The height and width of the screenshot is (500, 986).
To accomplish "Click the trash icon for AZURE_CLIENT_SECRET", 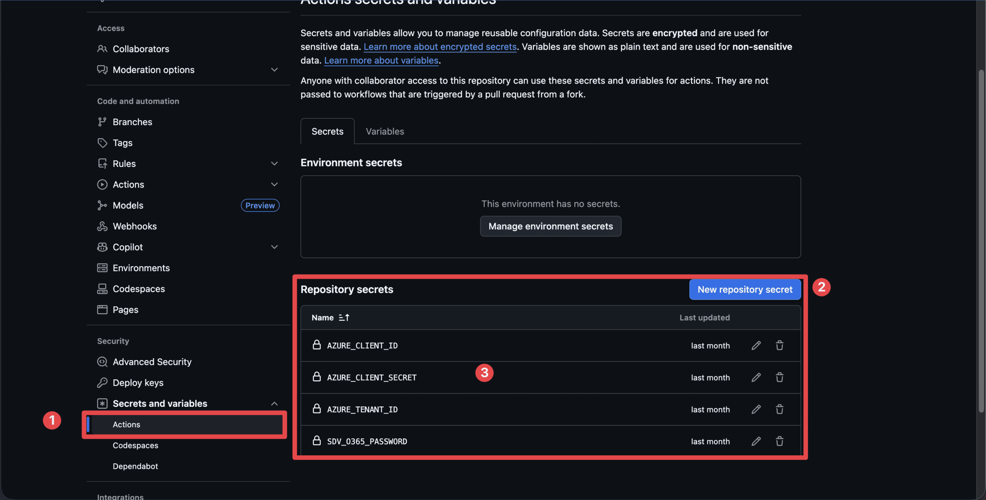I will [x=780, y=377].
